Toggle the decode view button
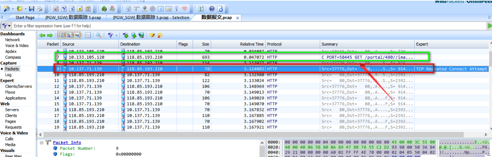 pyautogui.click(x=69, y=36)
